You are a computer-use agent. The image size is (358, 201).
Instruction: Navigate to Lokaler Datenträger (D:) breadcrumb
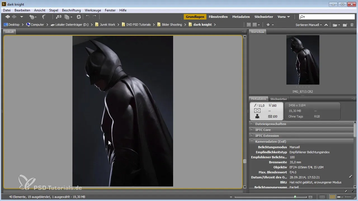[x=69, y=25]
